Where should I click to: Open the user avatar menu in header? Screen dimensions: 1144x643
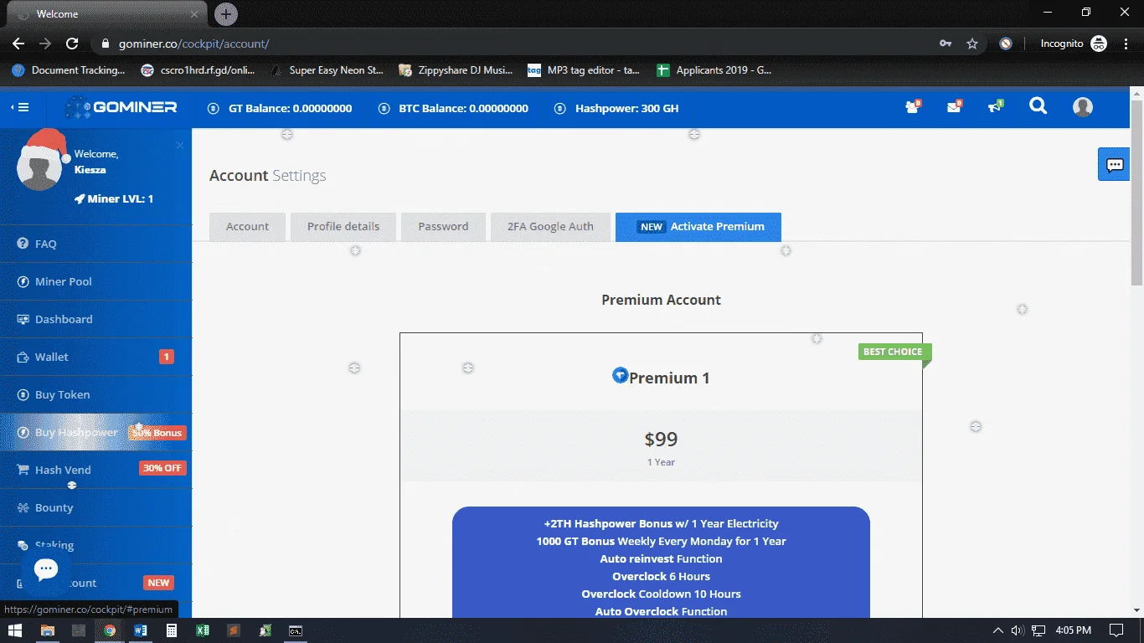(1083, 107)
